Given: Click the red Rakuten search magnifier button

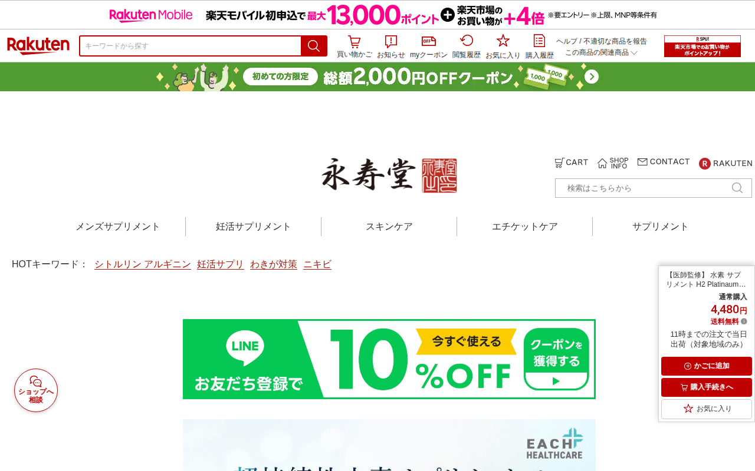Looking at the screenshot, I should (314, 46).
